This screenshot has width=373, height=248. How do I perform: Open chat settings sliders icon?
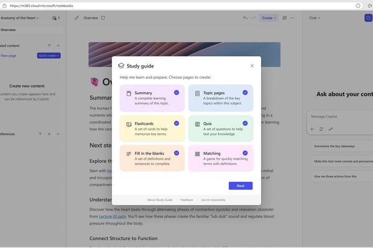coord(321,129)
